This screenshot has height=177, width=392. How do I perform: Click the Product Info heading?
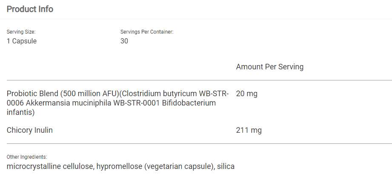point(30,9)
